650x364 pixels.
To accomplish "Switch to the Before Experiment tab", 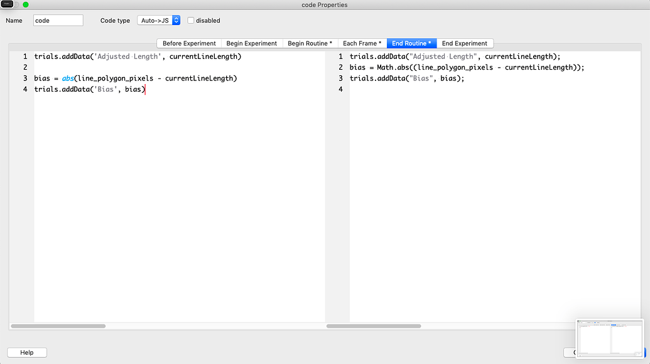I will (x=189, y=43).
